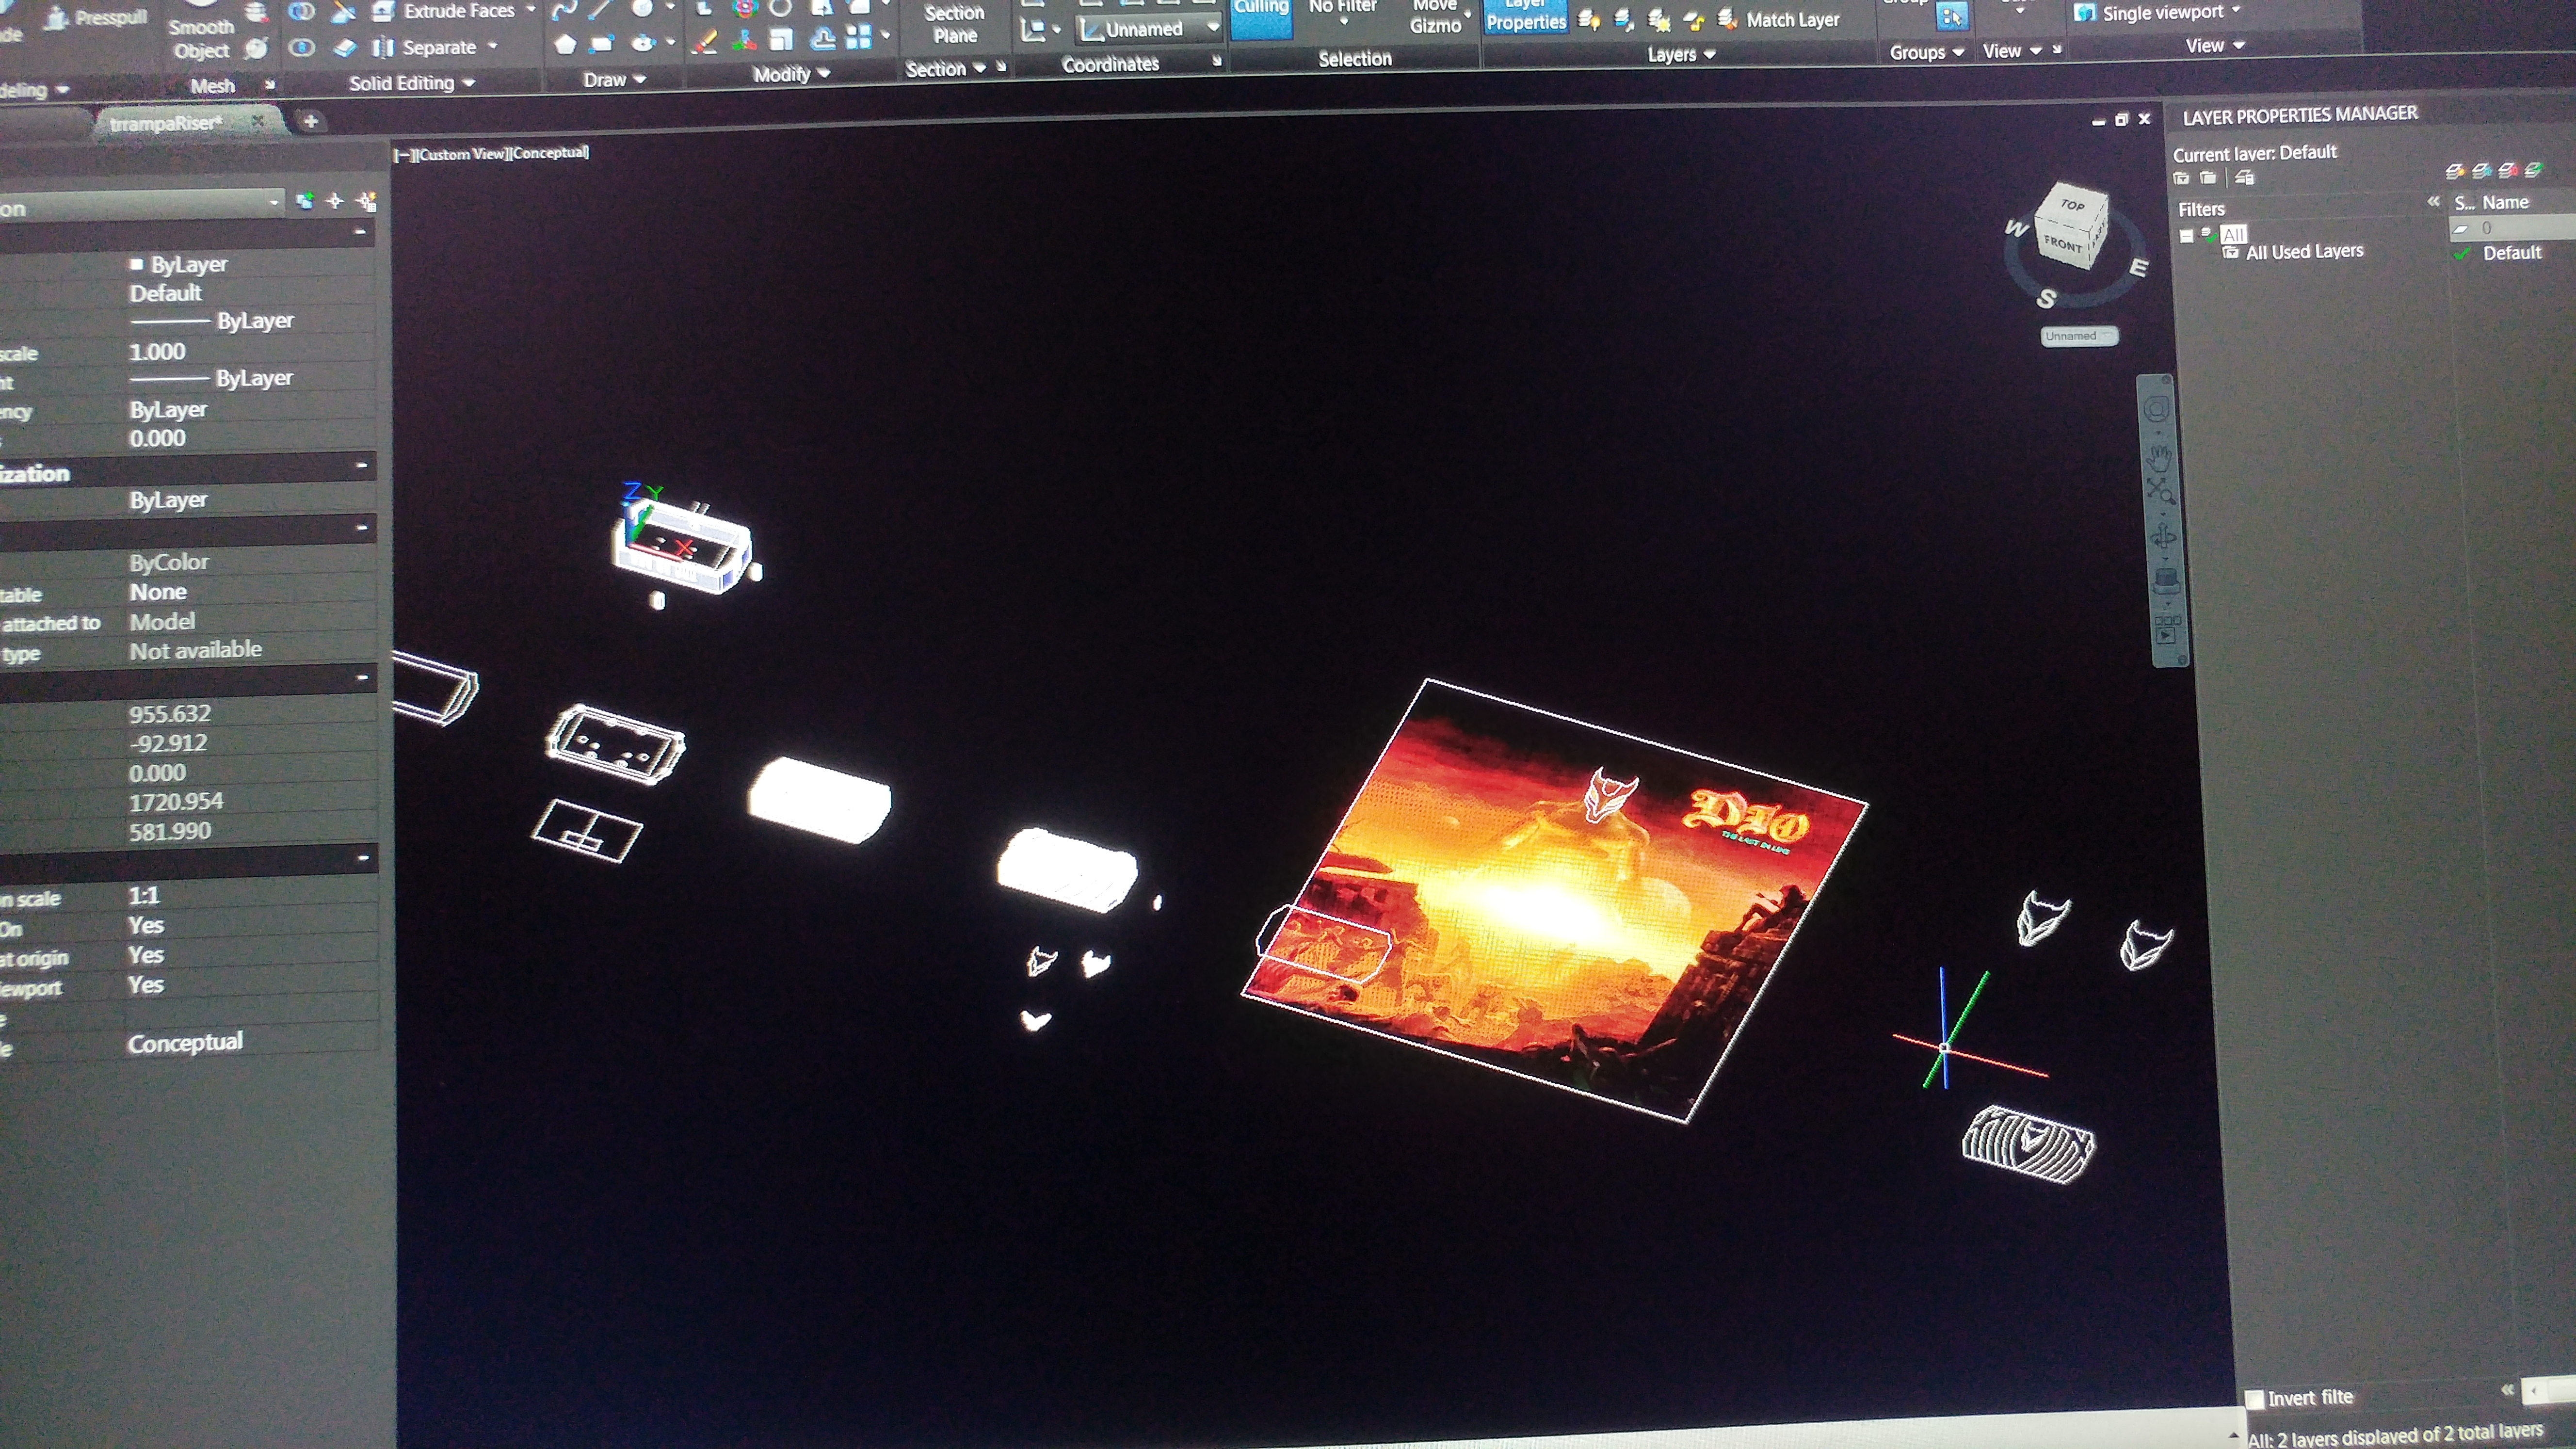Image resolution: width=2576 pixels, height=1449 pixels.
Task: Select the Extrude Faces tool
Action: point(444,11)
